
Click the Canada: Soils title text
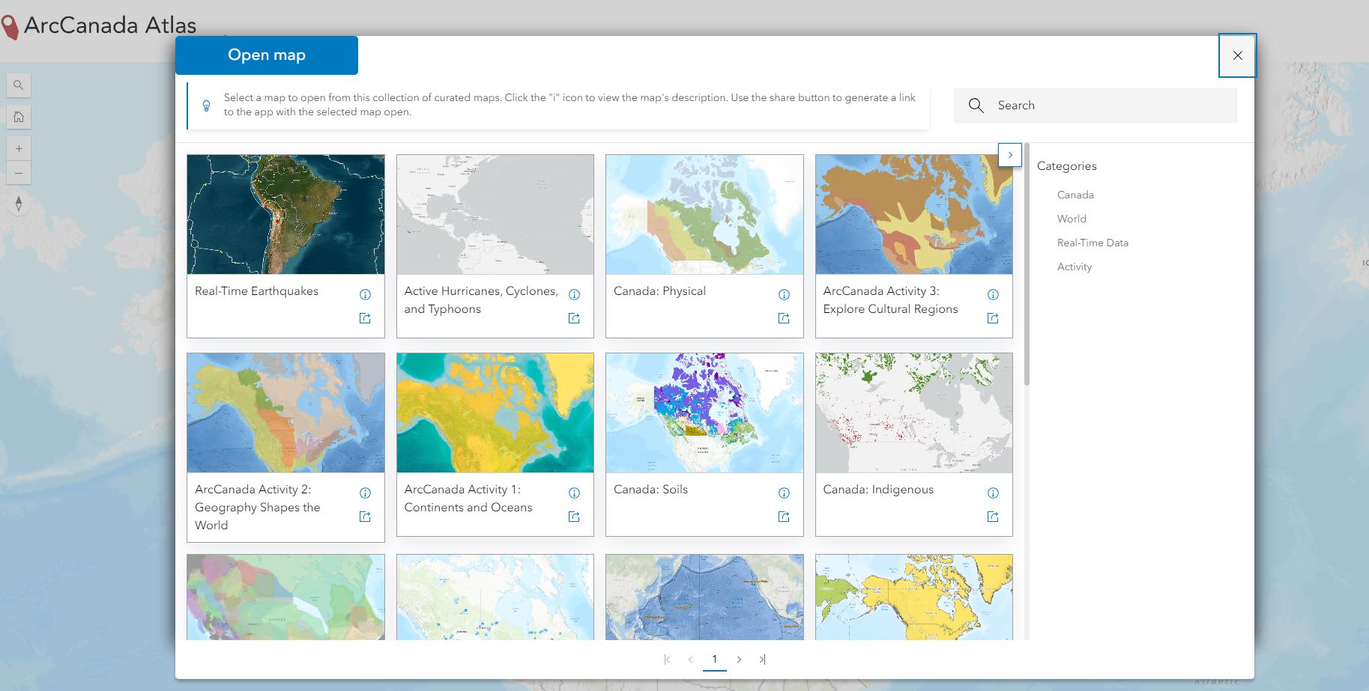(650, 490)
